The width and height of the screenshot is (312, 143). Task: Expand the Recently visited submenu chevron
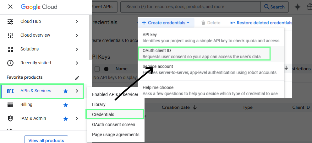pyautogui.click(x=77, y=63)
